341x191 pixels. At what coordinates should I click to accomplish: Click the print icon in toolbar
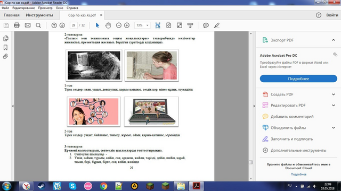(x=17, y=25)
